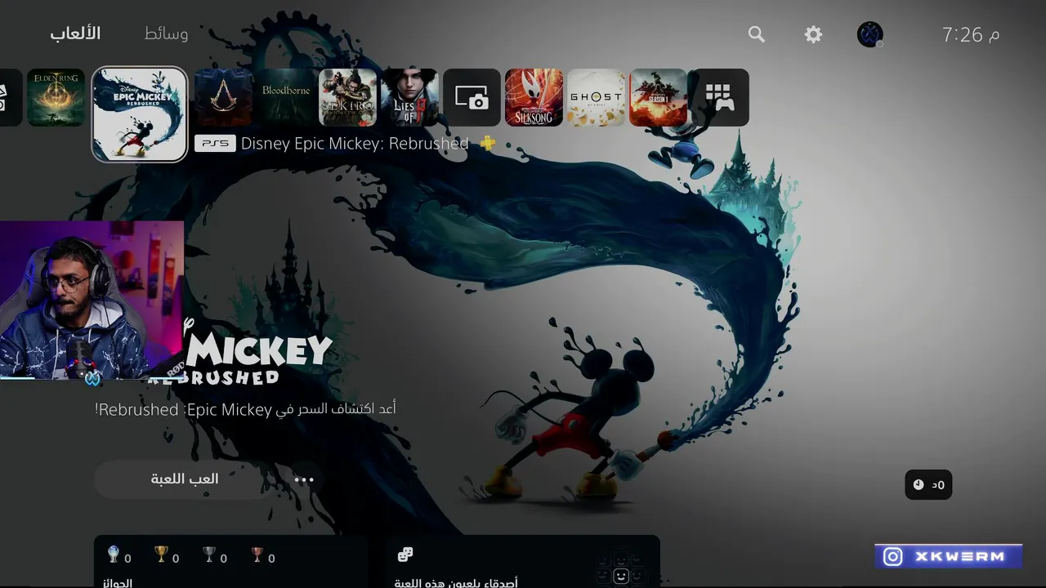This screenshot has width=1046, height=588.
Task: Click the Disney Epic Mickey: Rebrushed title text
Action: (x=355, y=144)
